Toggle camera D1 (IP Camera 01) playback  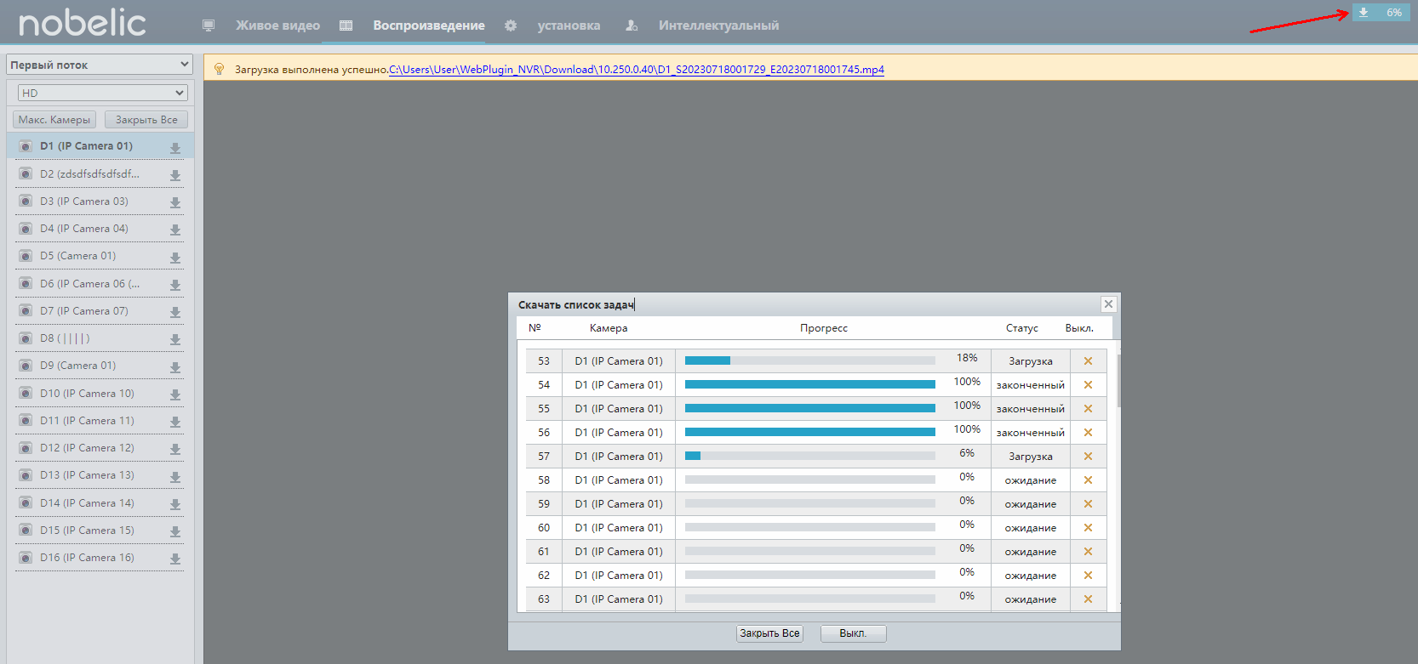[26, 146]
